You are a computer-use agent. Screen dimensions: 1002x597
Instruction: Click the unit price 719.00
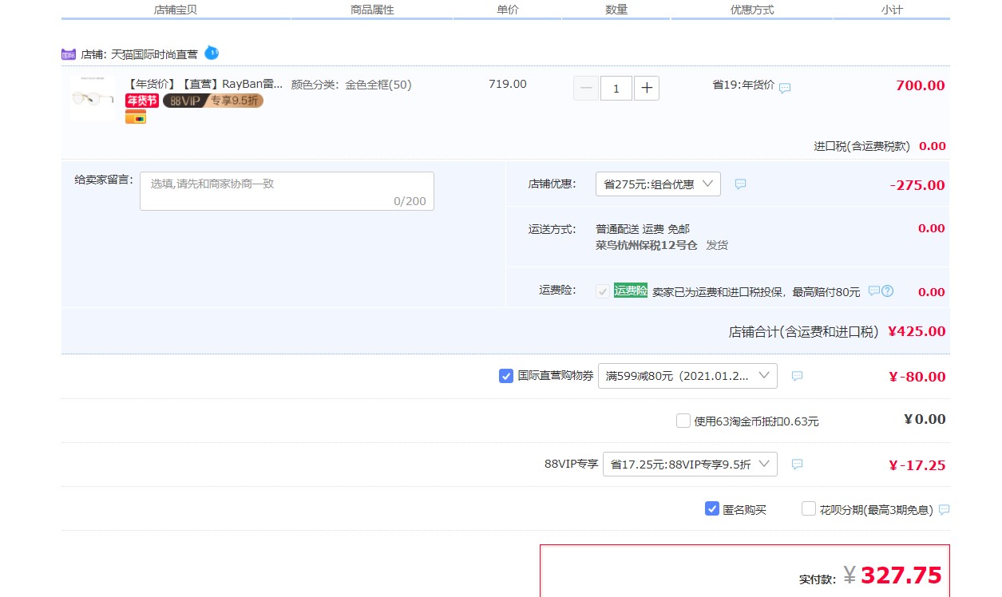coord(508,84)
